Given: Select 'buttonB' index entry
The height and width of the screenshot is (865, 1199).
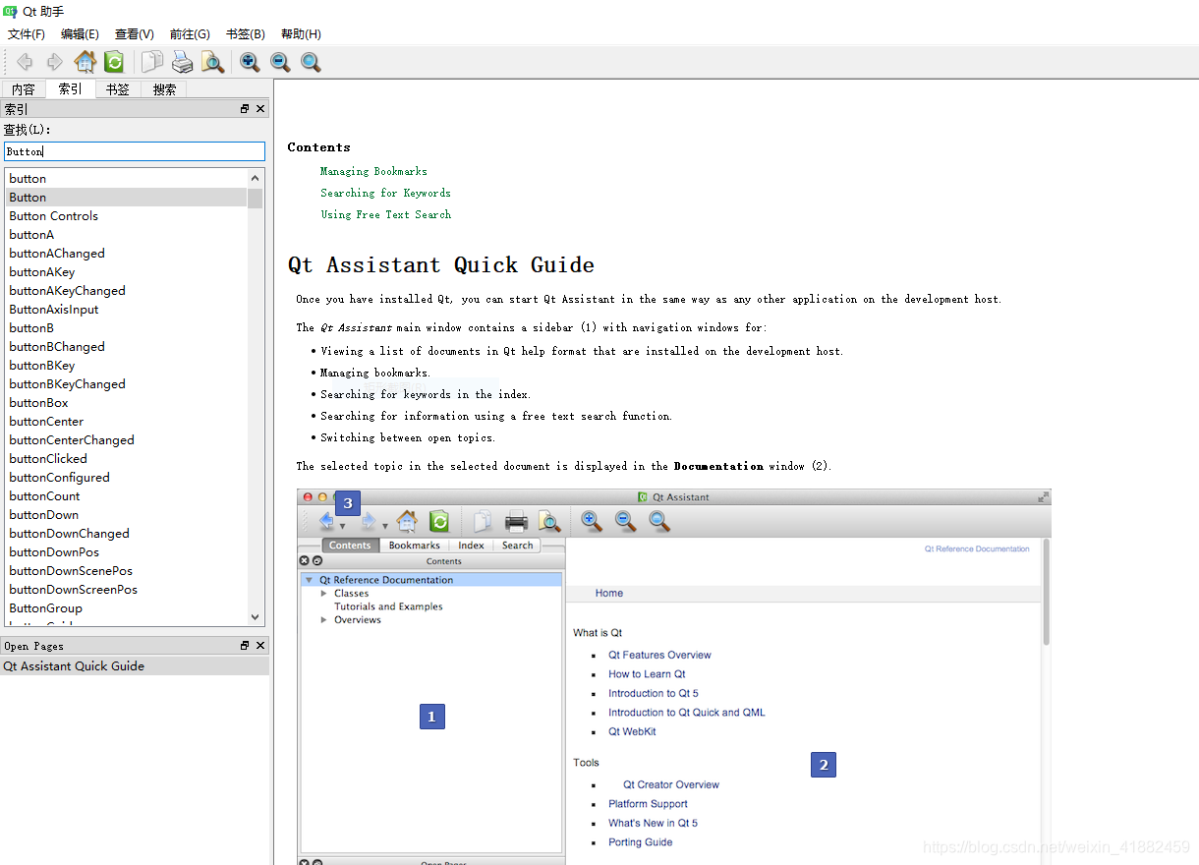Looking at the screenshot, I should tap(126, 328).
